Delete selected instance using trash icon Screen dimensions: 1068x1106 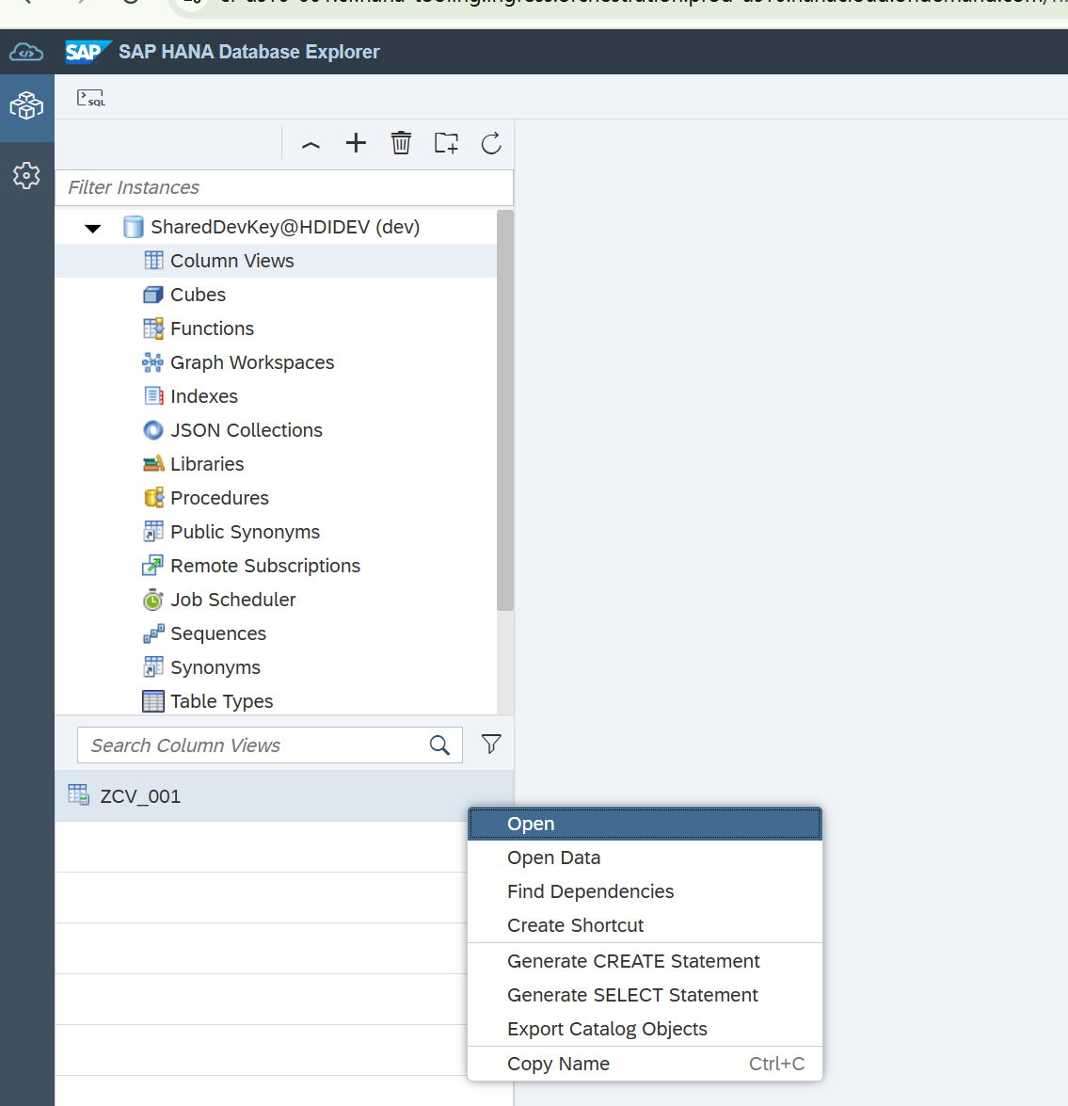click(x=401, y=143)
